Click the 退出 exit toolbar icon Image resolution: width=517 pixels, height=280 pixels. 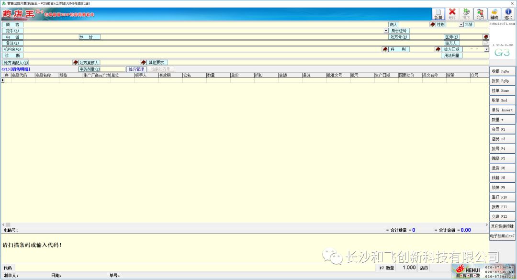[x=508, y=14]
